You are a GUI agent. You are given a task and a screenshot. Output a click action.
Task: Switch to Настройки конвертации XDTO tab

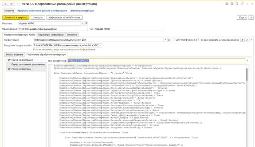click(19, 34)
